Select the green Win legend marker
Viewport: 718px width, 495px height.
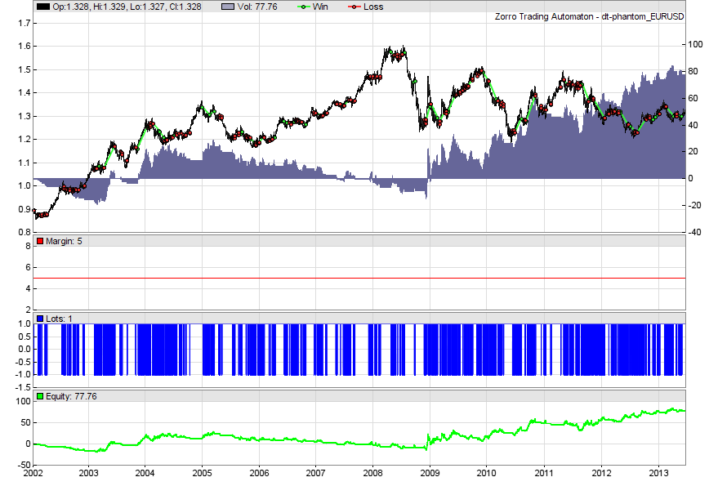(303, 7)
